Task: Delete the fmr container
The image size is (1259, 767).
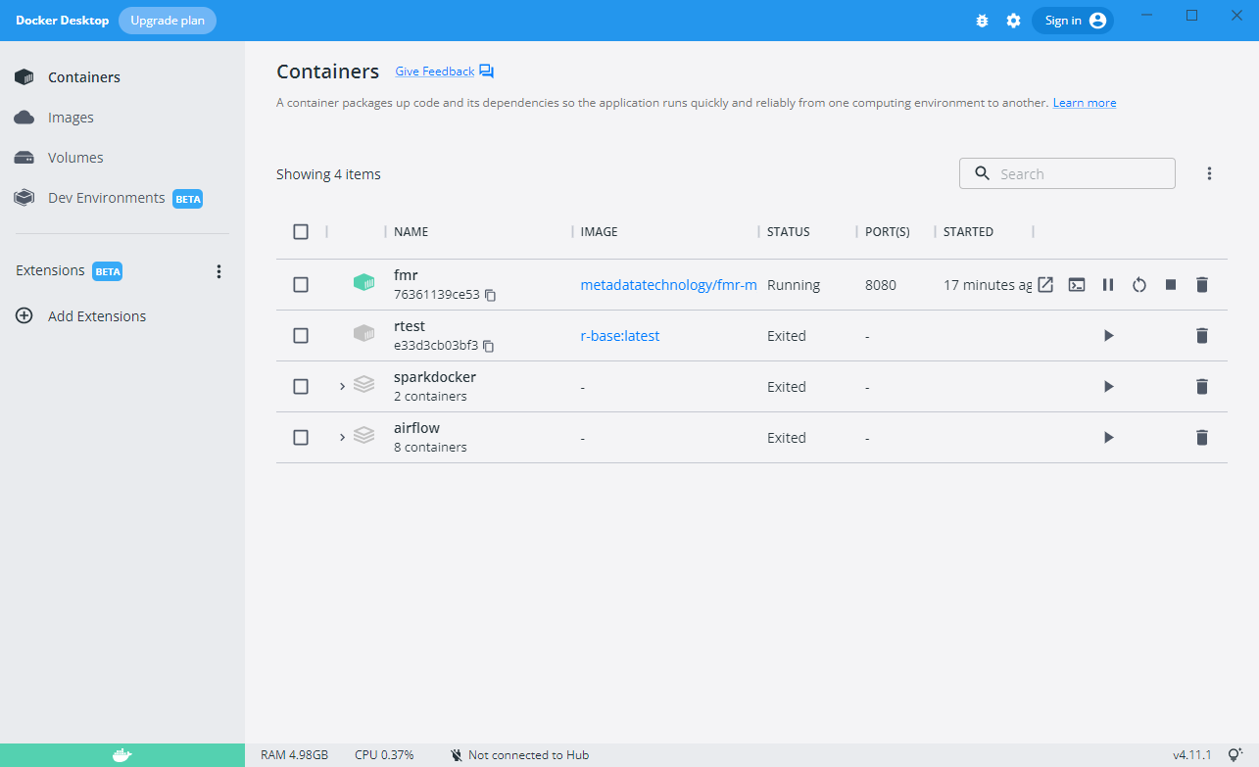Action: (x=1202, y=285)
